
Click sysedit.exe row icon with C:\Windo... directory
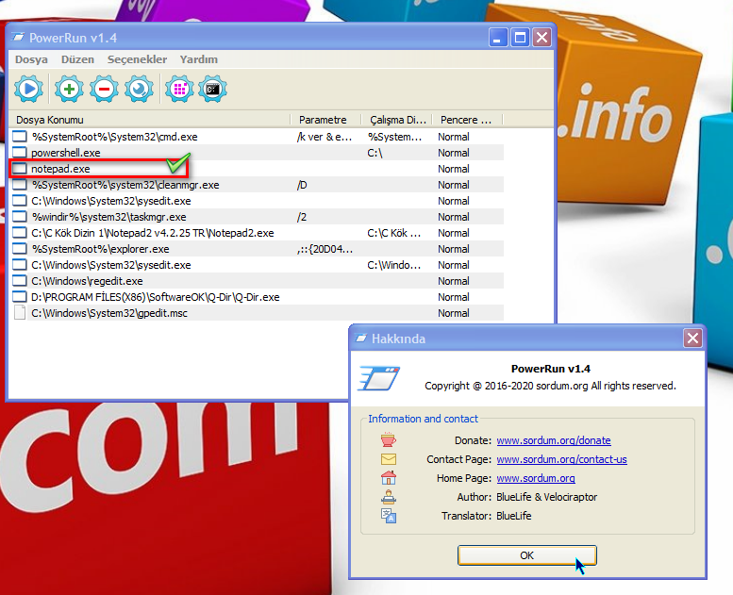20,265
